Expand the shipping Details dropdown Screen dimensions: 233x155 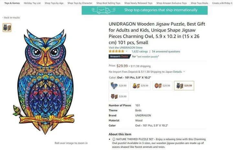pos(179,72)
